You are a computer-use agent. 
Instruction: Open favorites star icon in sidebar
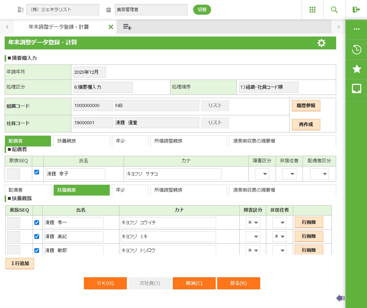(356, 69)
